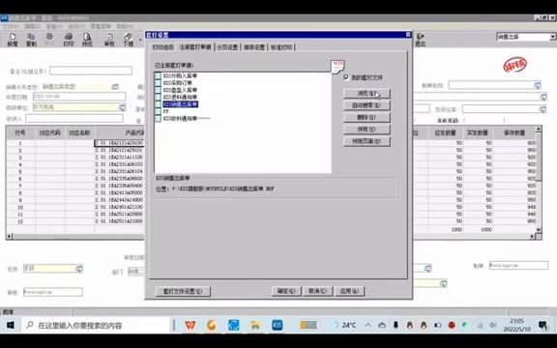Click the 审核 (Audit) toolbar icon
Screen dimensions: 557x348
109,40
